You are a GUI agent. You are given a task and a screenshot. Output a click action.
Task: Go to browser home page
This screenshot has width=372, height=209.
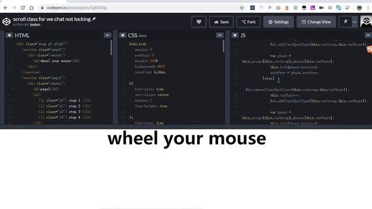[31, 8]
